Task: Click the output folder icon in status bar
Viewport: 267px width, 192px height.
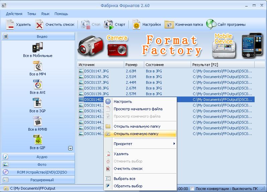Action: coord(6,188)
